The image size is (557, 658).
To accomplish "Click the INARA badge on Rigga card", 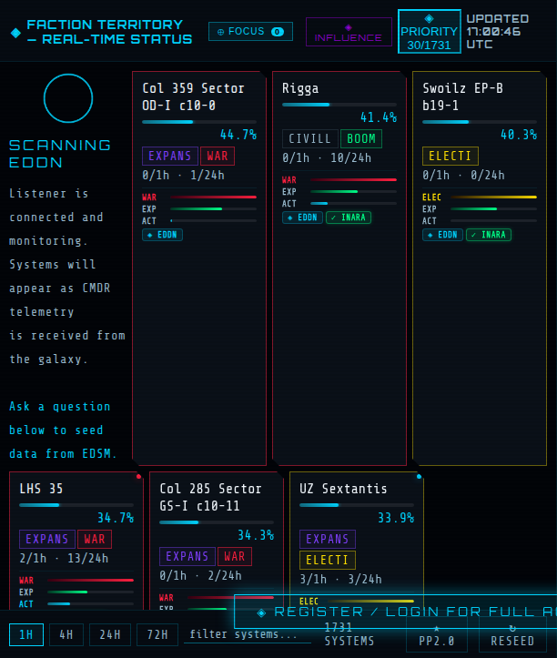I will pyautogui.click(x=349, y=218).
